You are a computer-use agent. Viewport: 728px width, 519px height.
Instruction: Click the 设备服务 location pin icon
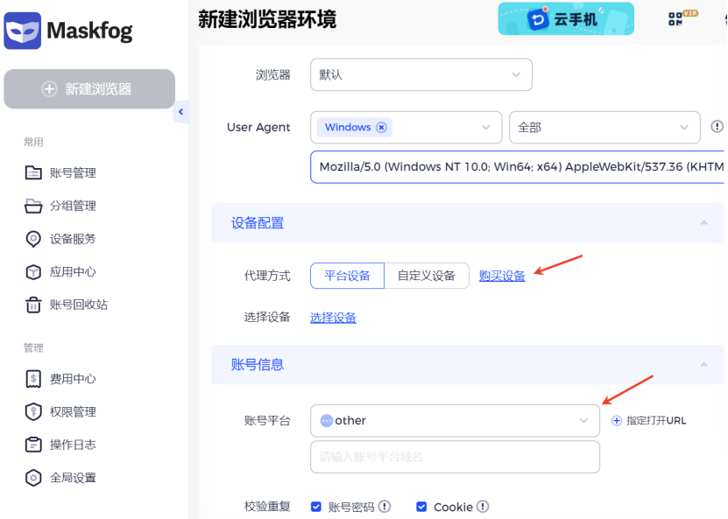33,239
